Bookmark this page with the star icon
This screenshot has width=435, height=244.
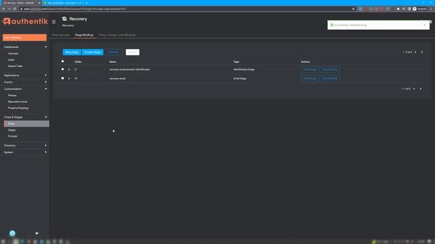point(353,9)
